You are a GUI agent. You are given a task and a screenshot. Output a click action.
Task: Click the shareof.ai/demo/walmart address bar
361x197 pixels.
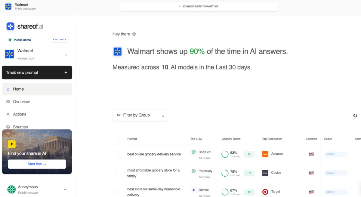[199, 6]
